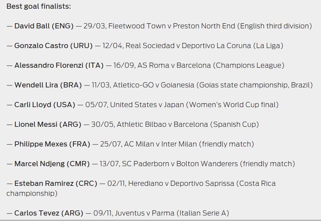Viewport: 321px width, 221px height.
Task: Click "AC Milan v Inter Milan" text
Action: (160, 144)
